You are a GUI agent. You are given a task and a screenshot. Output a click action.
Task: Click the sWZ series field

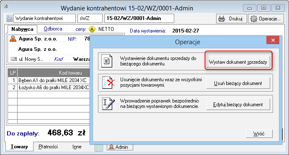[x=90, y=18]
